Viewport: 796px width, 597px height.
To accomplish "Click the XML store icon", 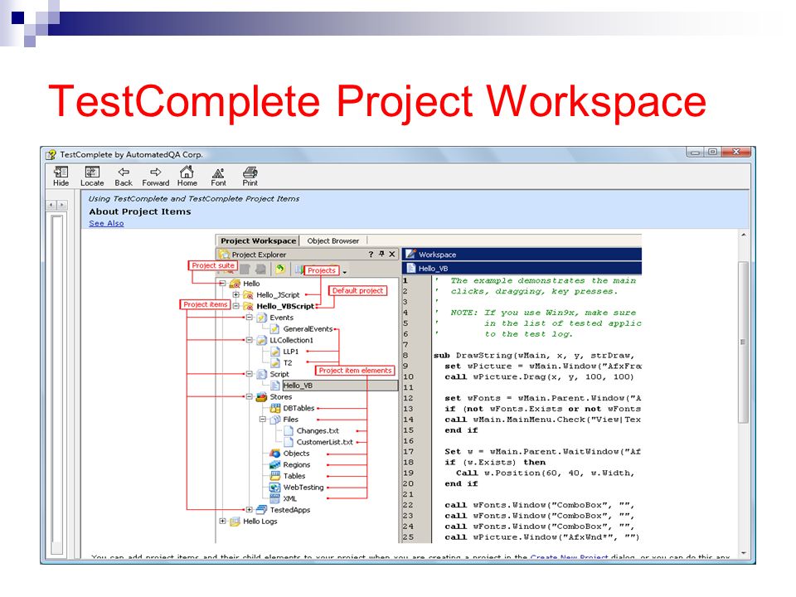I will (275, 498).
